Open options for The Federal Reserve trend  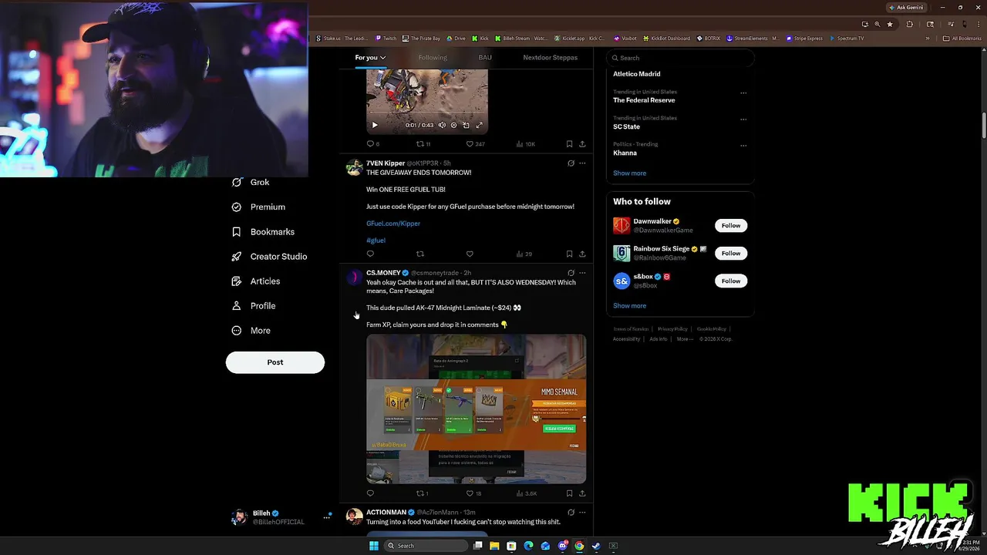[743, 93]
